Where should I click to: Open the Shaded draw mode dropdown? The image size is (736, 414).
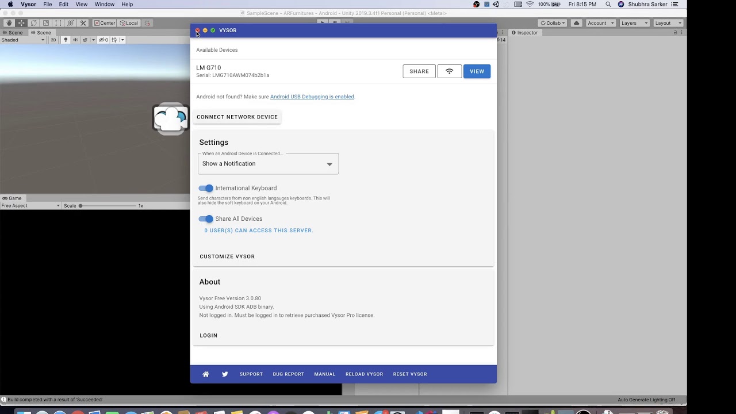(x=23, y=40)
